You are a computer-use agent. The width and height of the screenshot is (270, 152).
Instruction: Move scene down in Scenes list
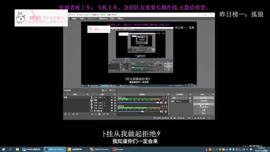(77, 114)
